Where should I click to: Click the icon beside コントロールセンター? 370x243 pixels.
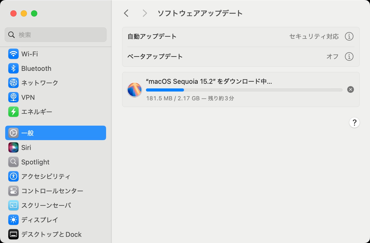(x=13, y=191)
